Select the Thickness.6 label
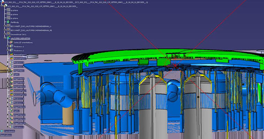This screenshot has width=264, height=139. 19,99
